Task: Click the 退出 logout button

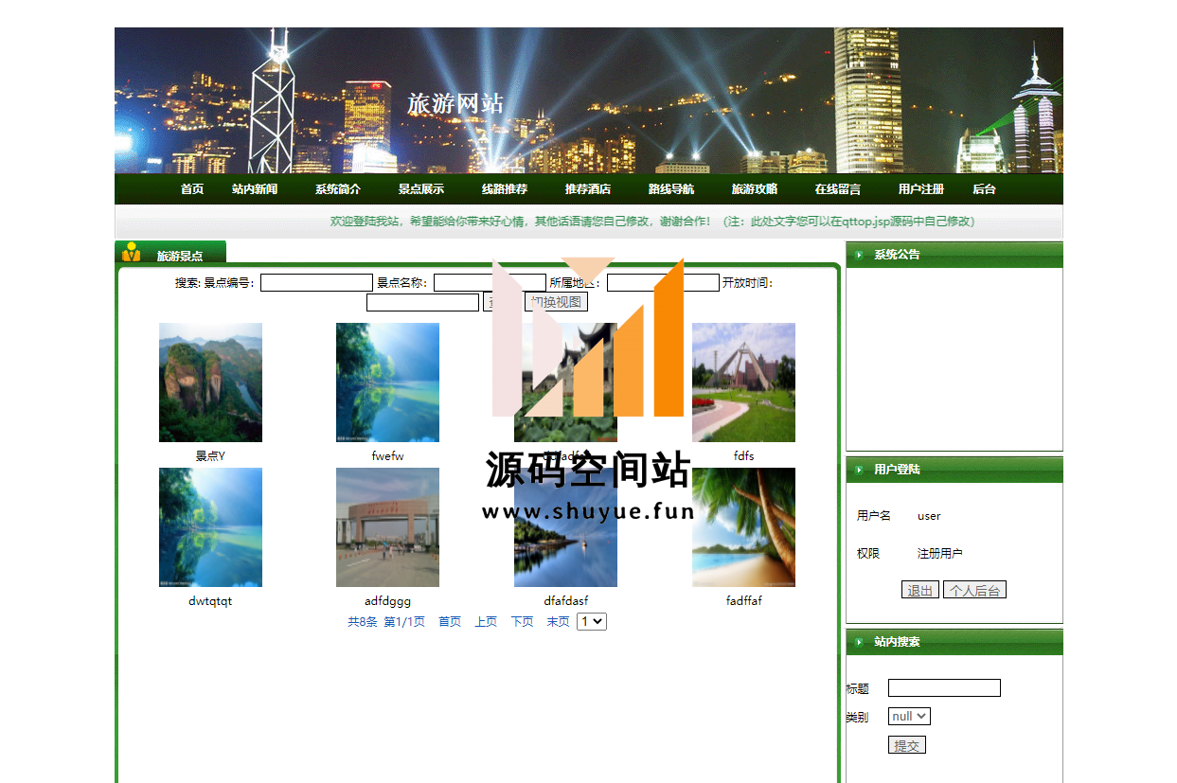Action: tap(919, 590)
